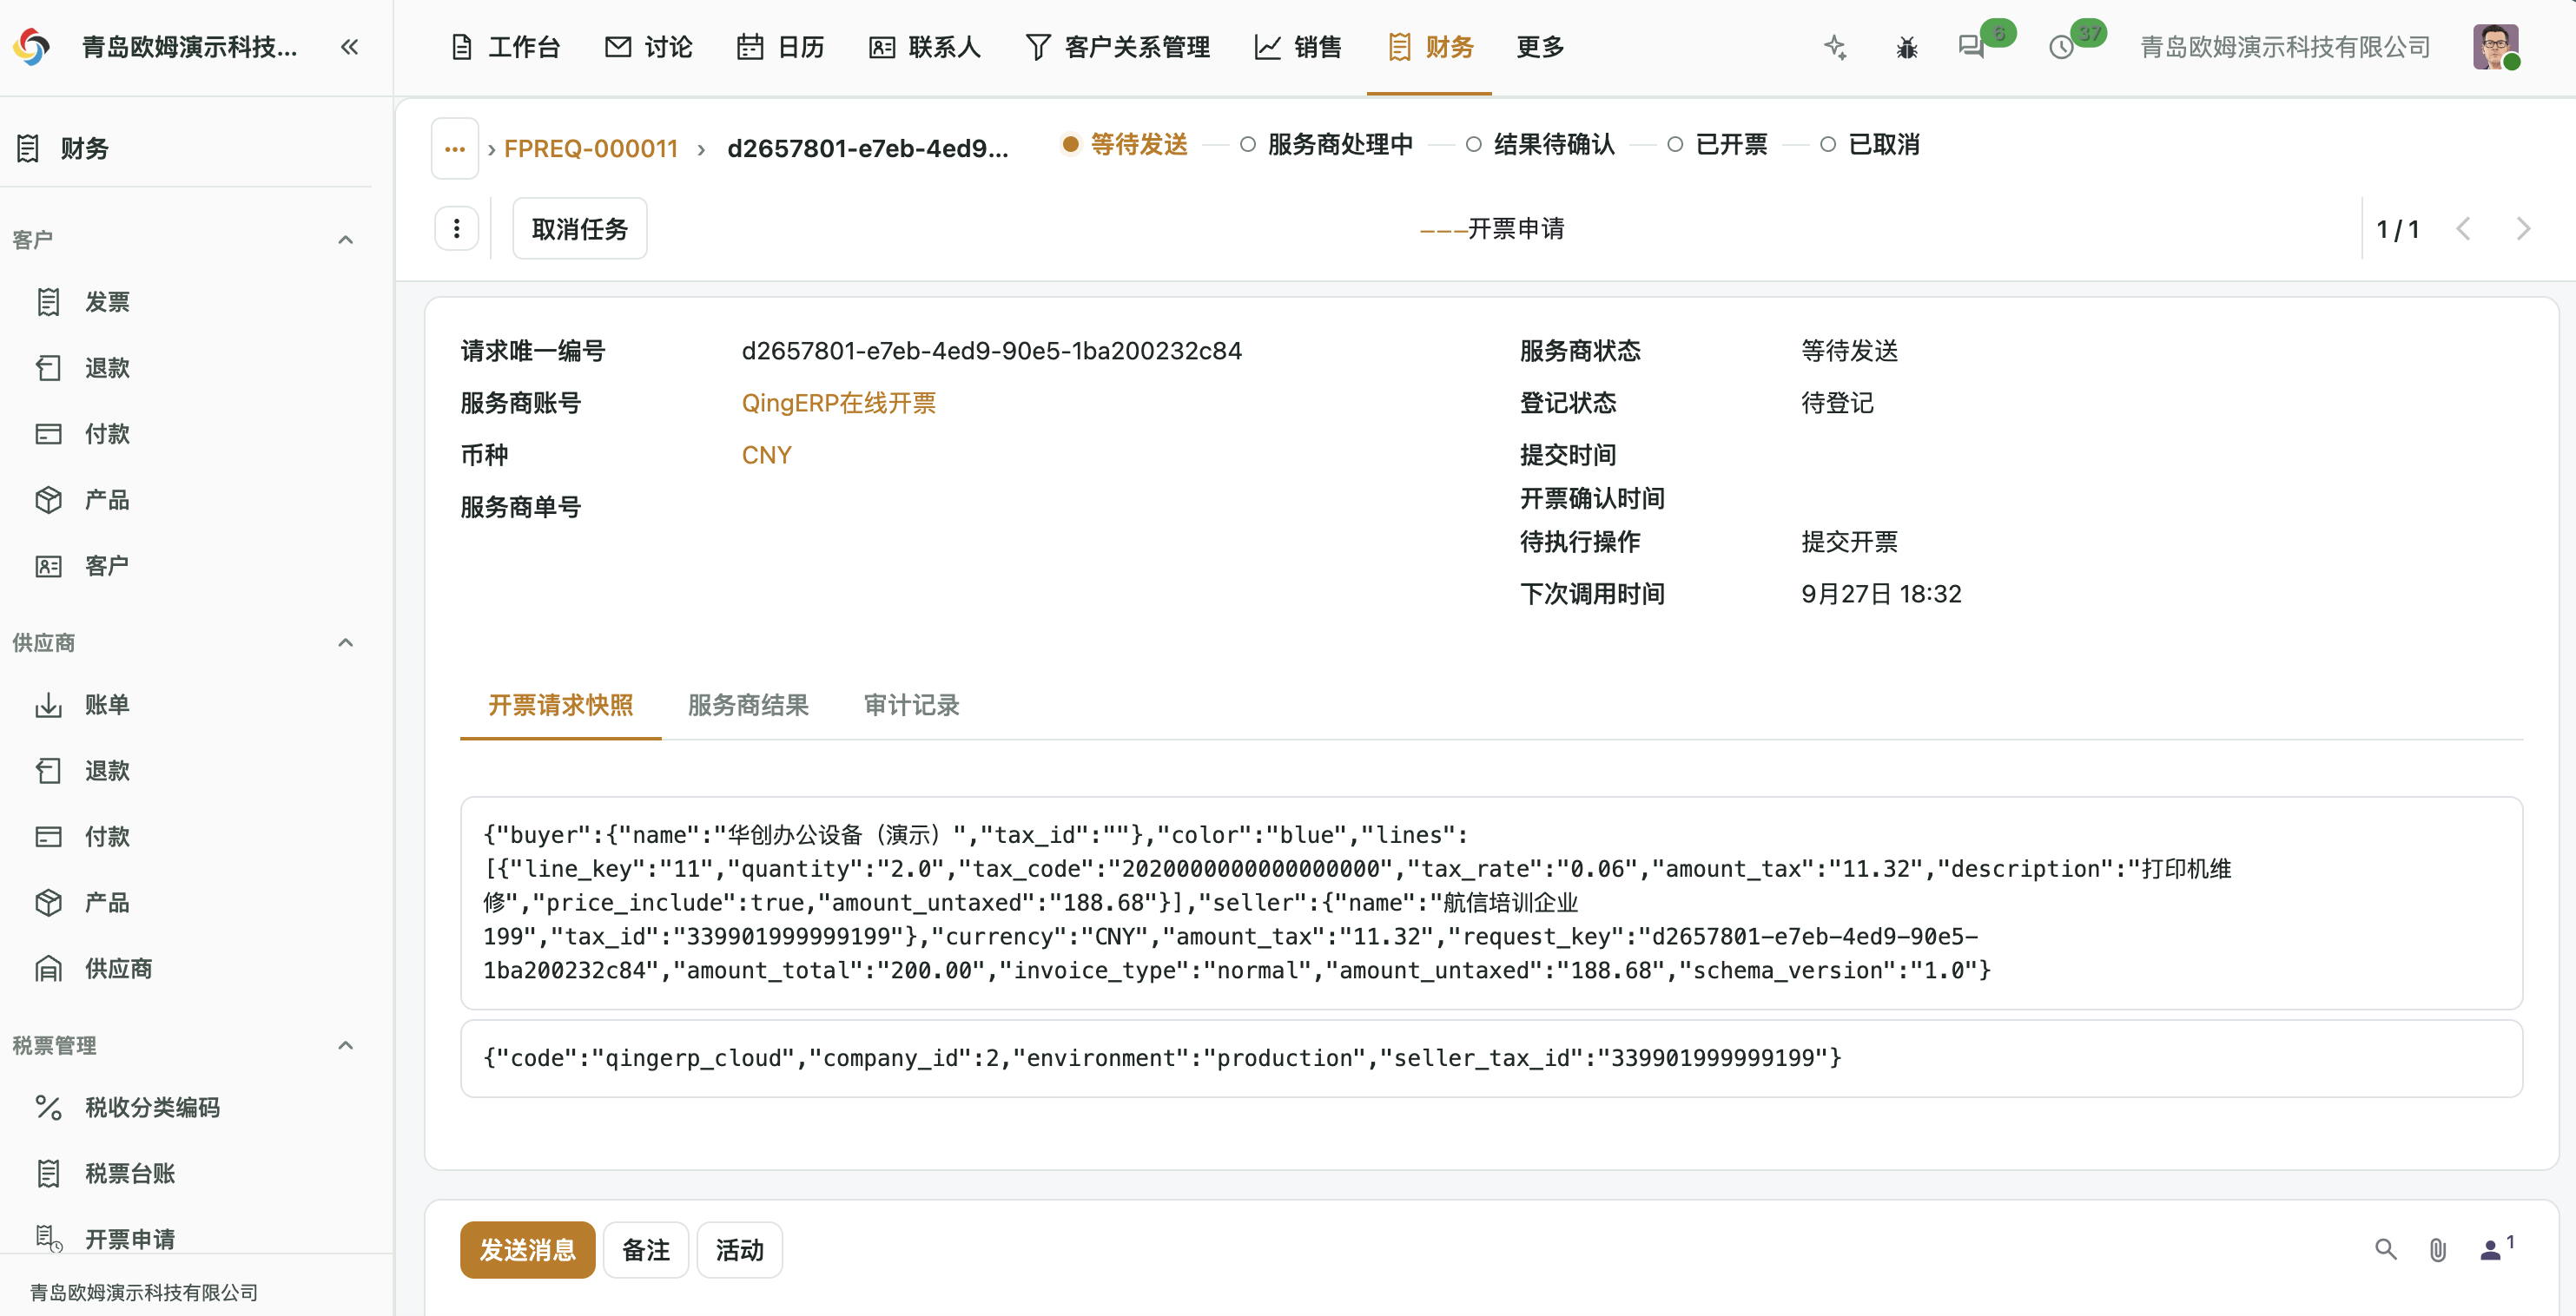Open 账单 under 供应商 section

coord(107,705)
